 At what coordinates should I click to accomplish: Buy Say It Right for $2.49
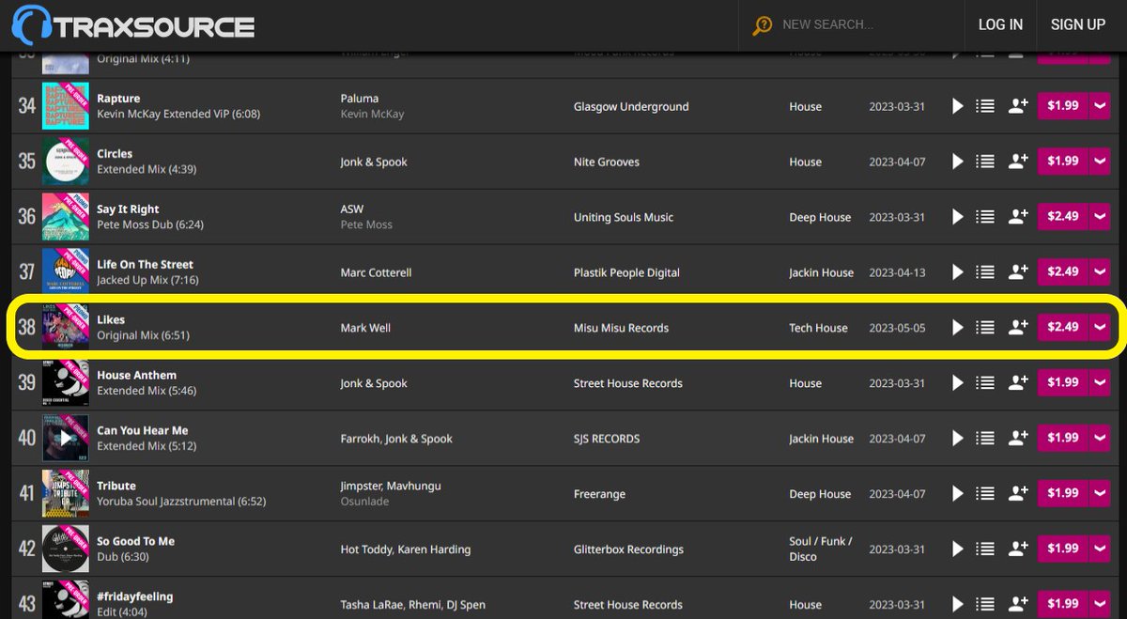[x=1063, y=217]
